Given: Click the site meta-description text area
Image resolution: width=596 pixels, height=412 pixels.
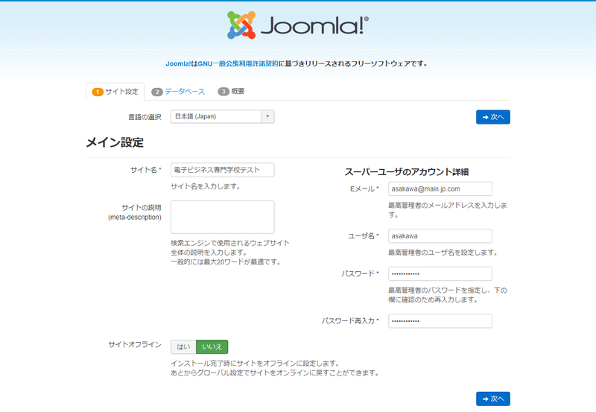Looking at the screenshot, I should pos(222,217).
